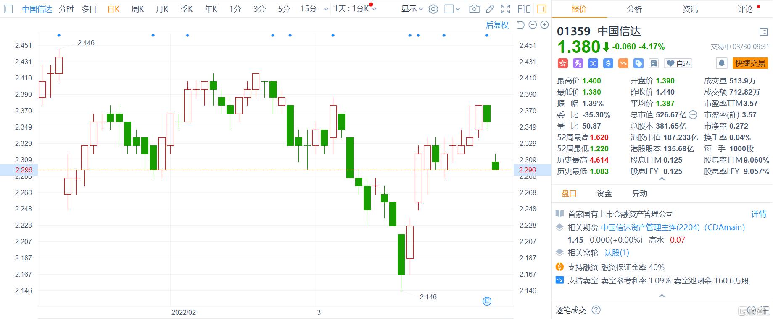
Task: Zoom out the K-line chart
Action: (533, 25)
